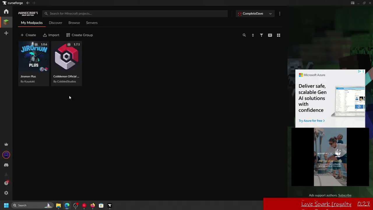
Task: Open the Browse tab
Action: pos(74,23)
